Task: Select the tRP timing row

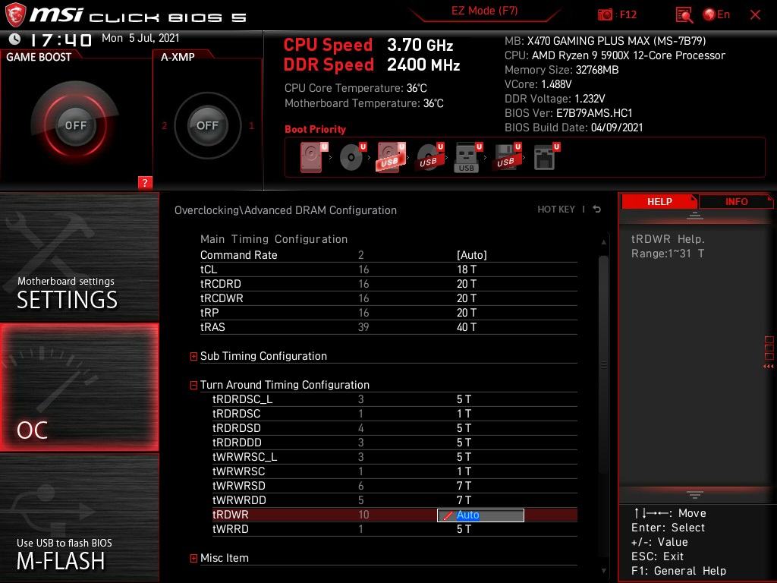Action: click(388, 312)
